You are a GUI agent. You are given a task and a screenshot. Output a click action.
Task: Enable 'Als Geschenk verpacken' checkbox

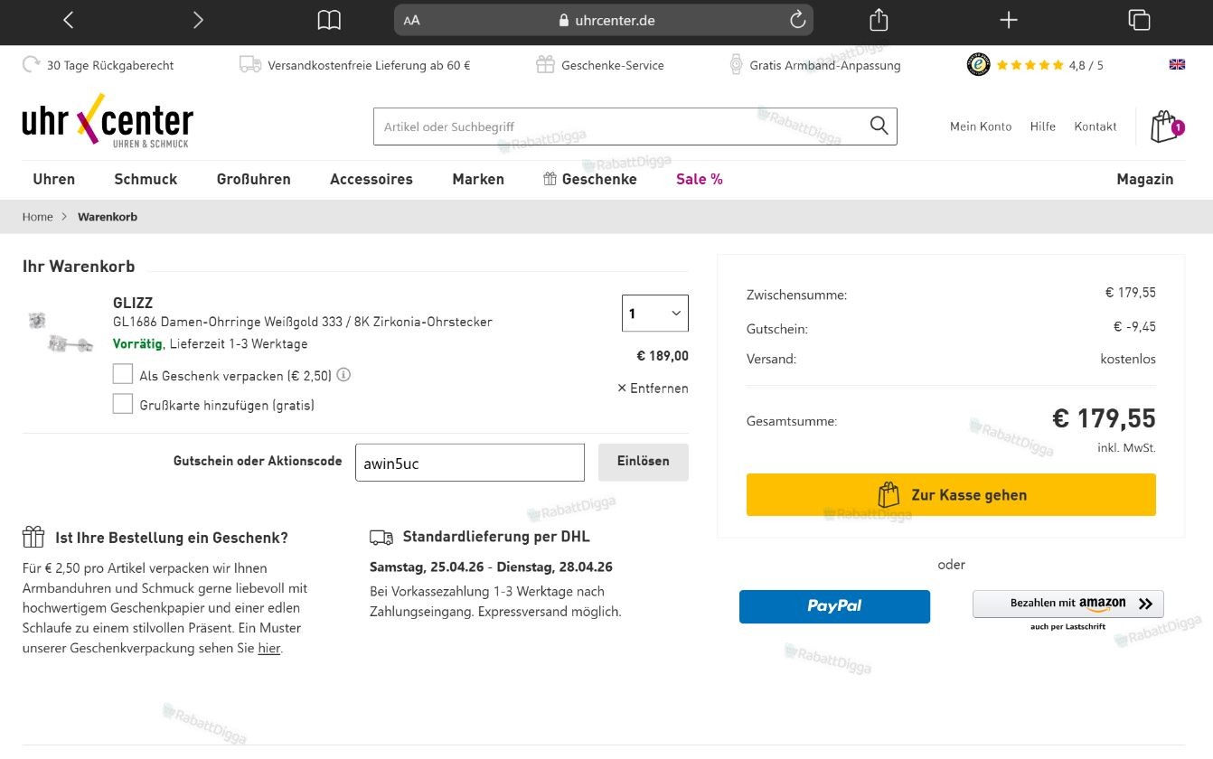pos(123,374)
